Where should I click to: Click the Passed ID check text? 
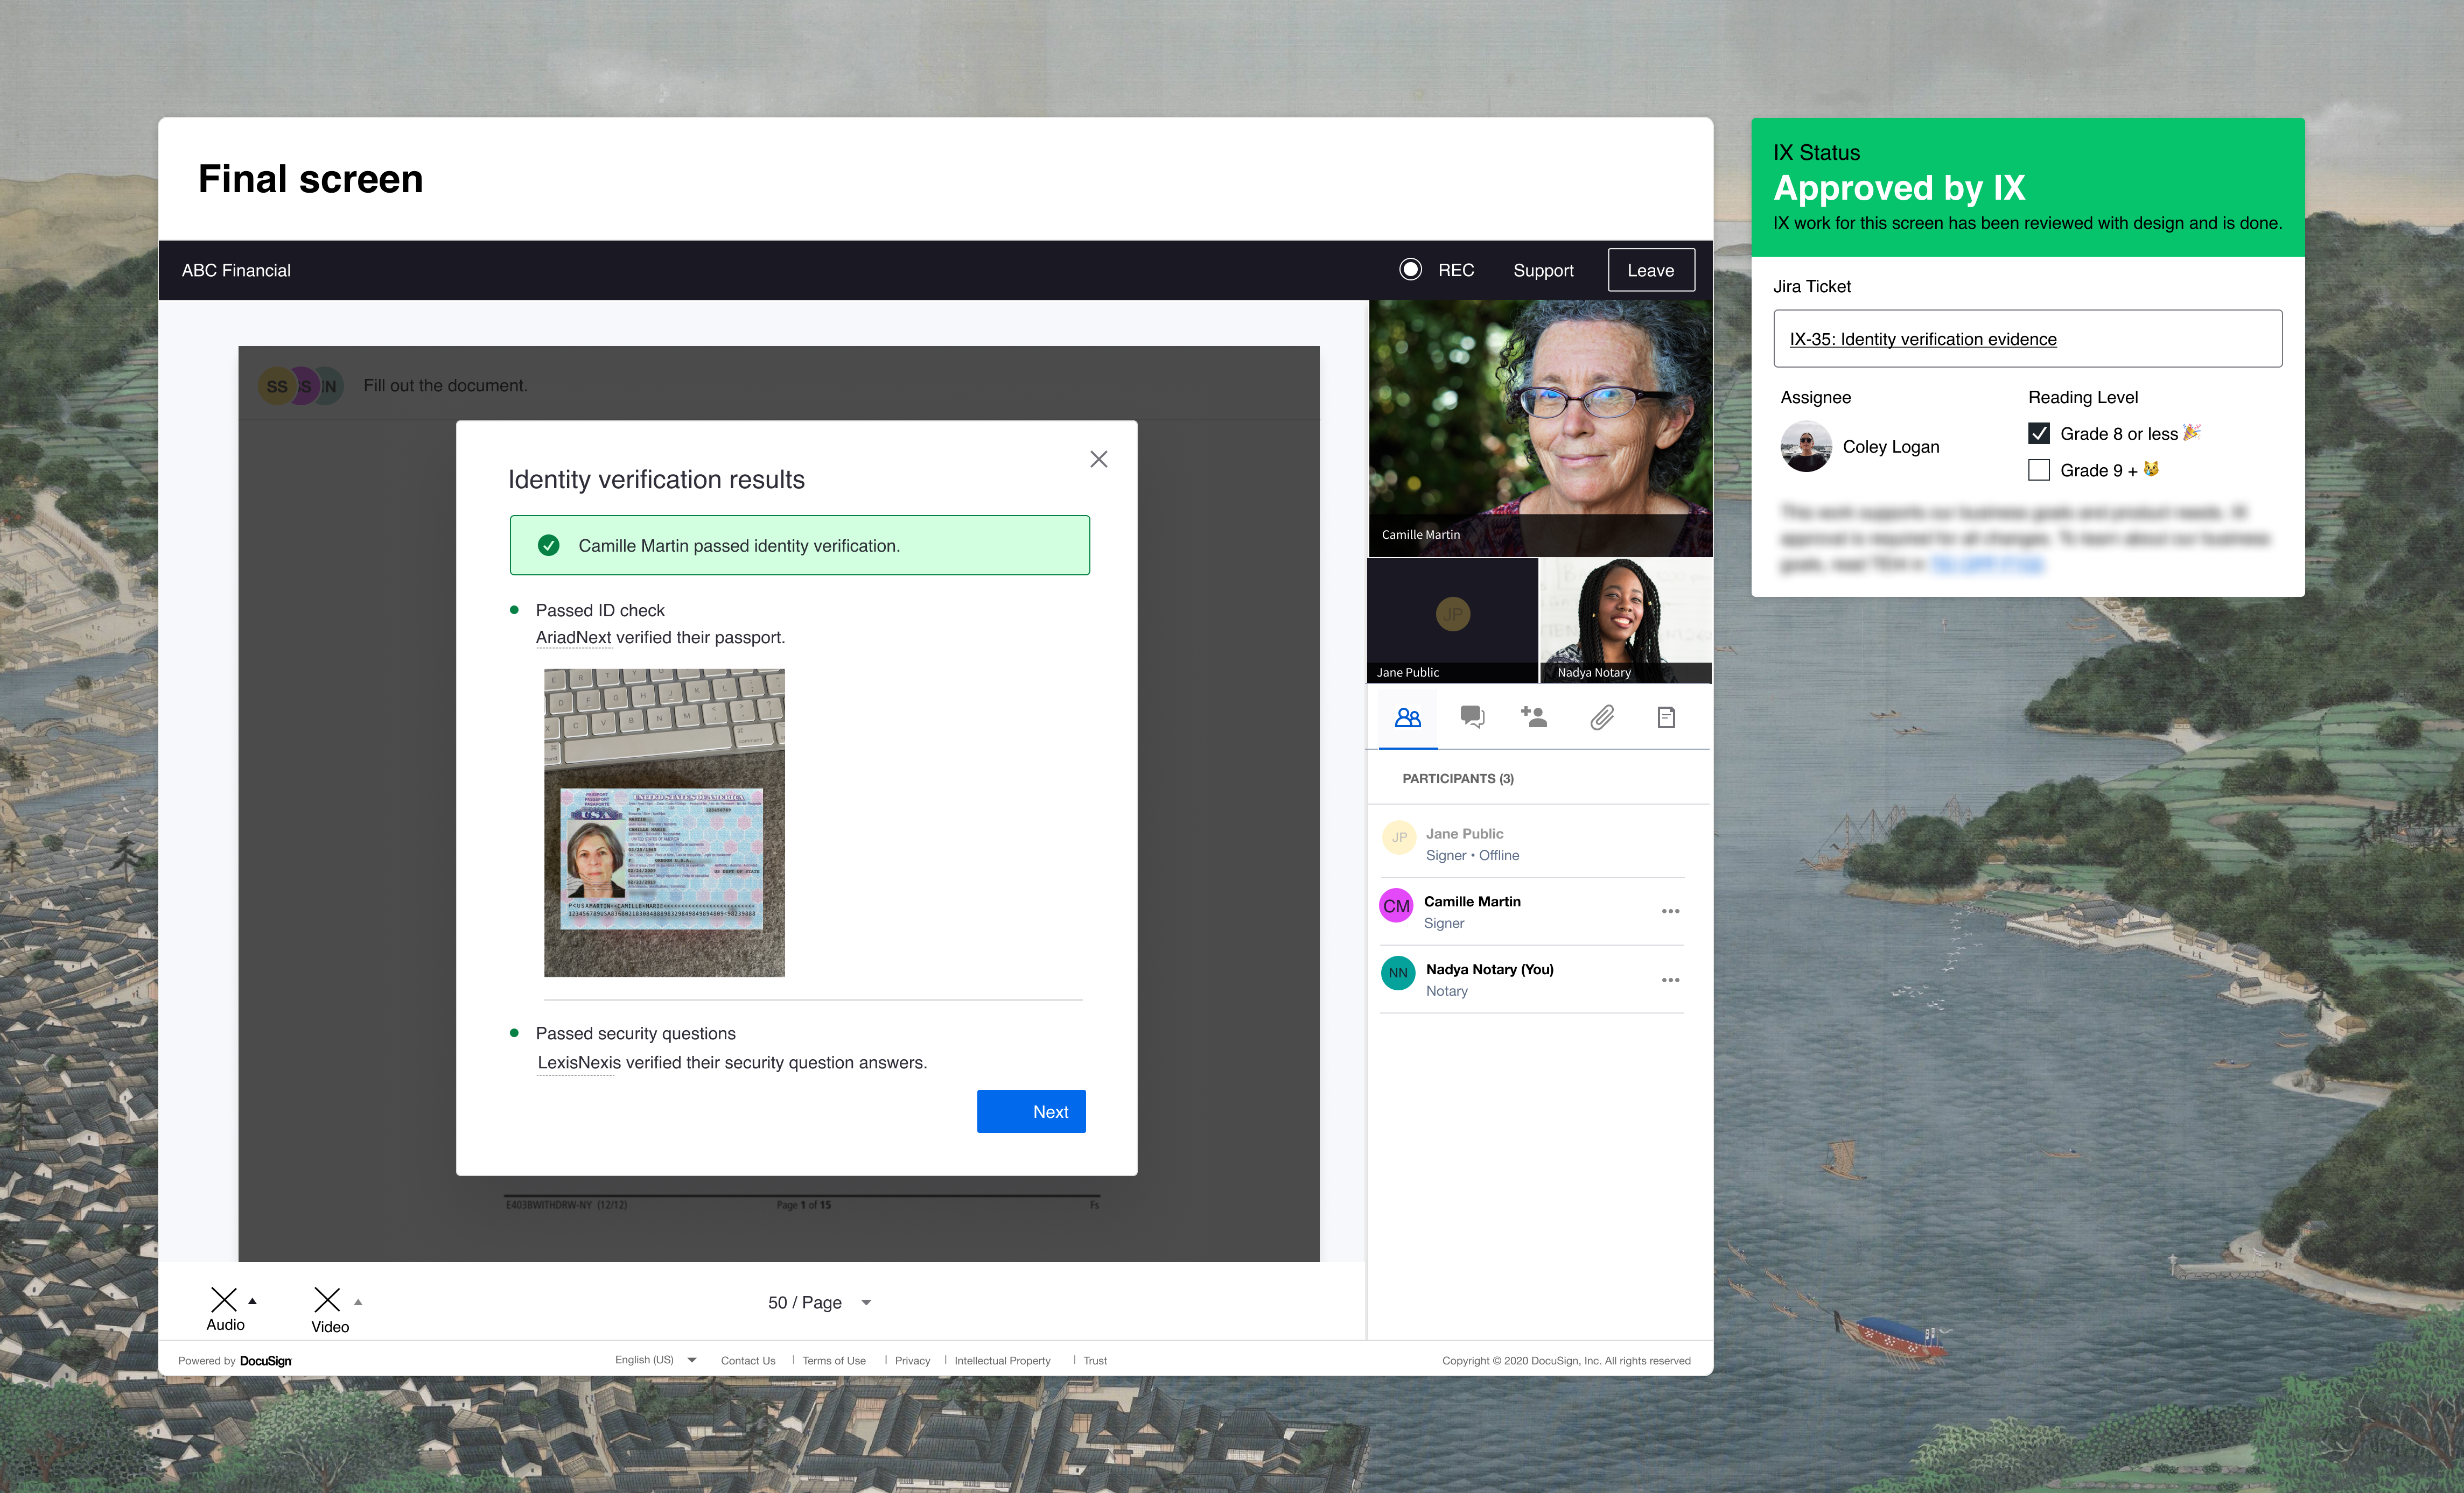click(x=600, y=610)
